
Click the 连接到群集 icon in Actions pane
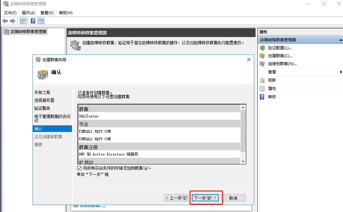(x=262, y=64)
